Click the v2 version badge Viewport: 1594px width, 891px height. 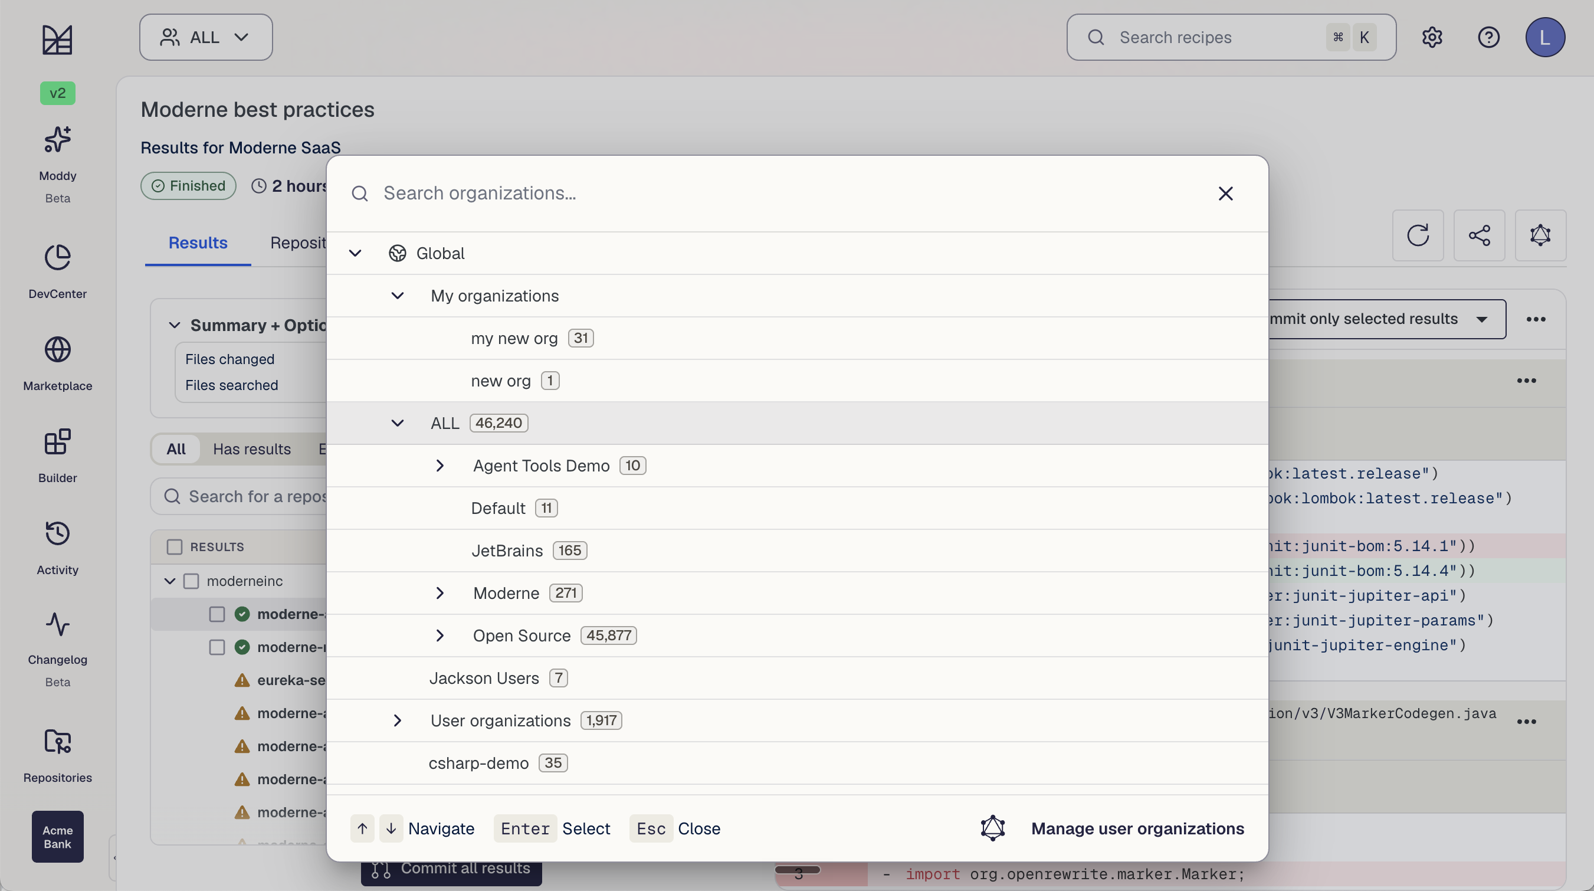tap(58, 93)
